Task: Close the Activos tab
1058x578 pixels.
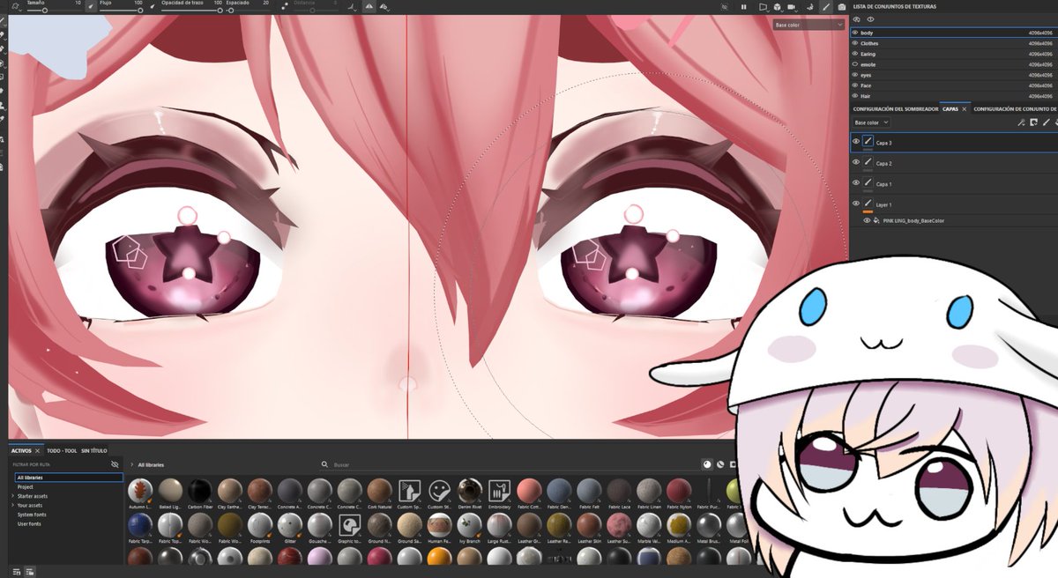Action: tap(38, 450)
